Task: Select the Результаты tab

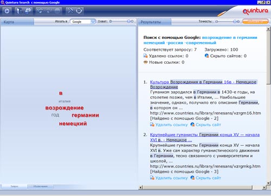Action: click(x=154, y=22)
